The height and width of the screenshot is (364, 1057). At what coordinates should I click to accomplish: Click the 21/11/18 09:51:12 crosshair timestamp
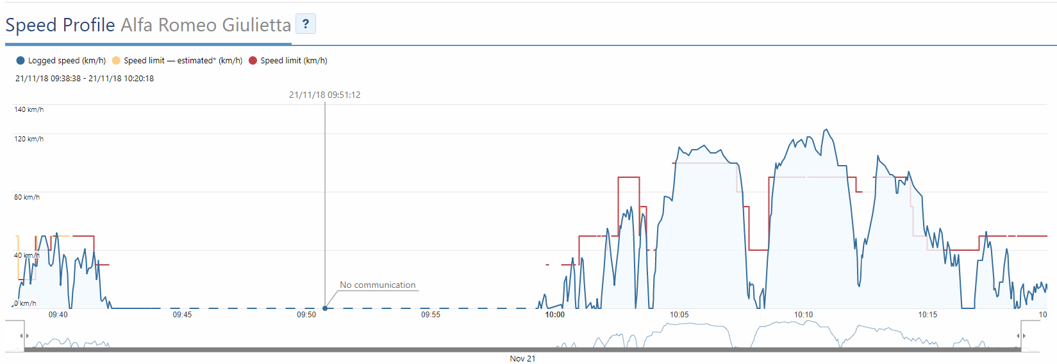[x=324, y=95]
